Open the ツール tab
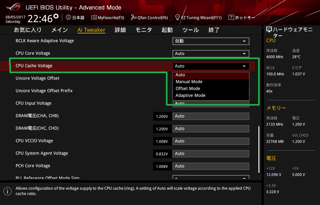The height and width of the screenshot is (205, 320). [x=191, y=30]
